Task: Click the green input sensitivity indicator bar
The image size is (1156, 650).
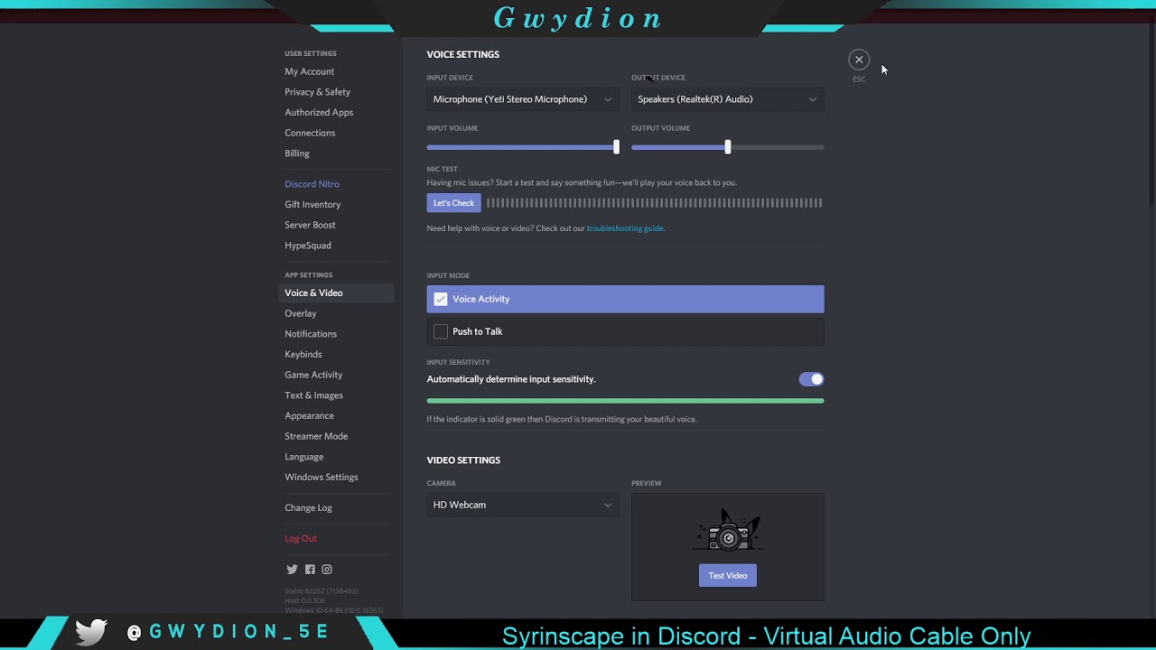Action: coord(625,401)
